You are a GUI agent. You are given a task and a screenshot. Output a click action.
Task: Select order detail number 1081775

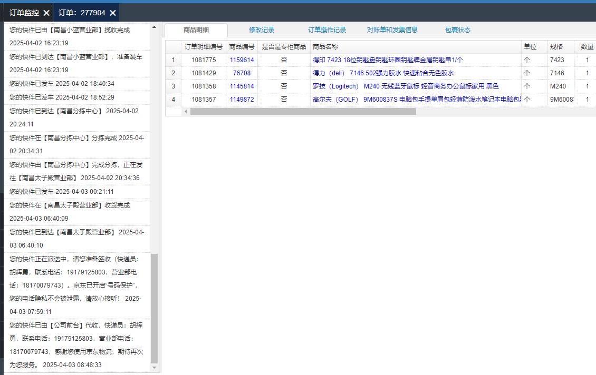point(204,60)
